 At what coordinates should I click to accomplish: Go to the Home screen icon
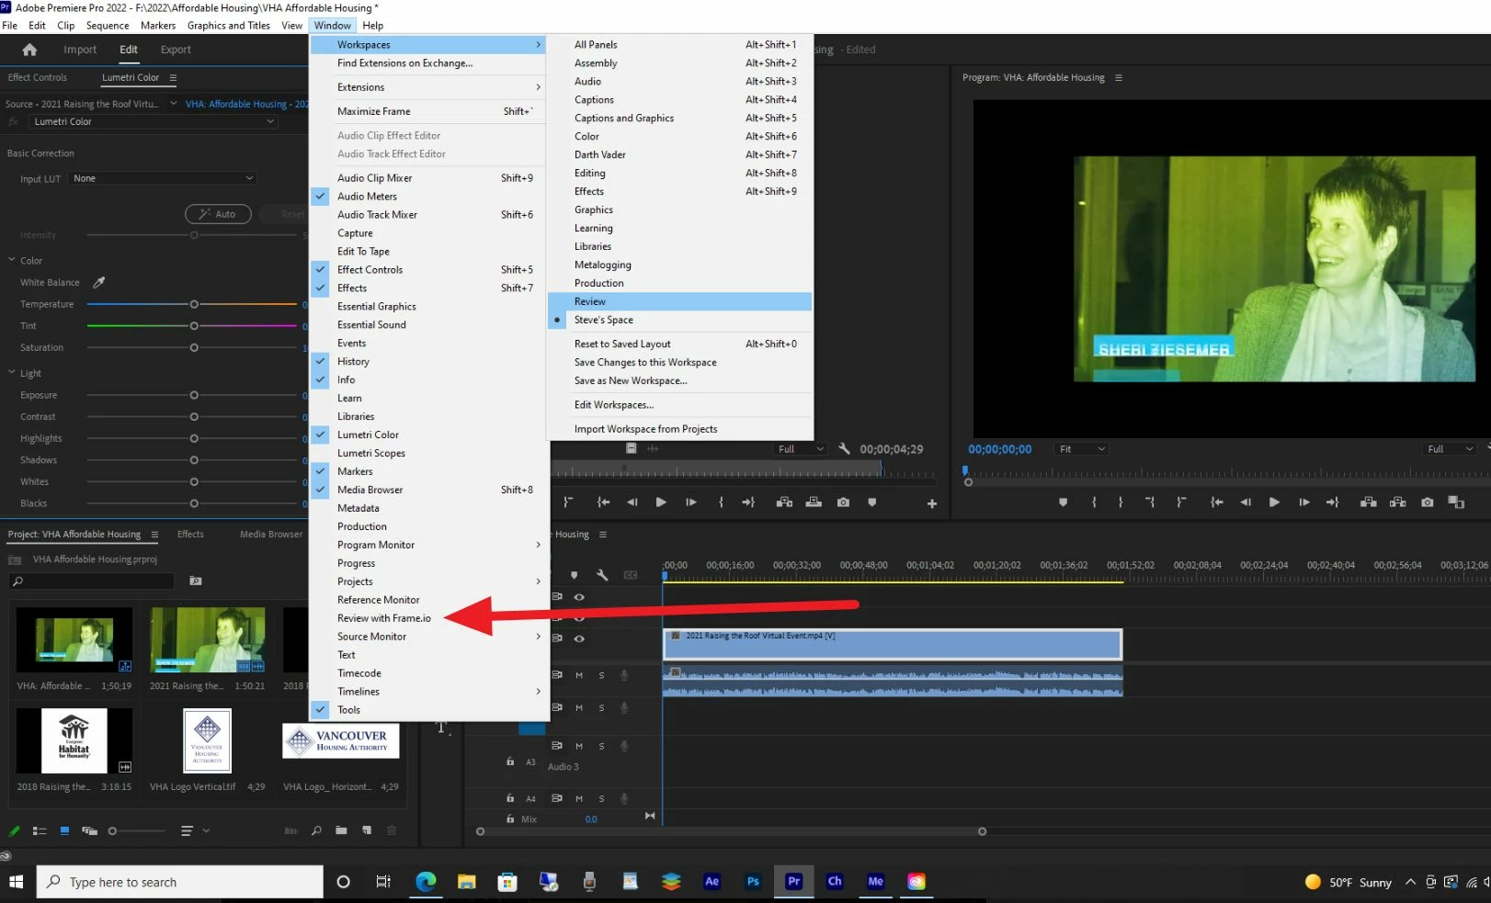point(29,50)
